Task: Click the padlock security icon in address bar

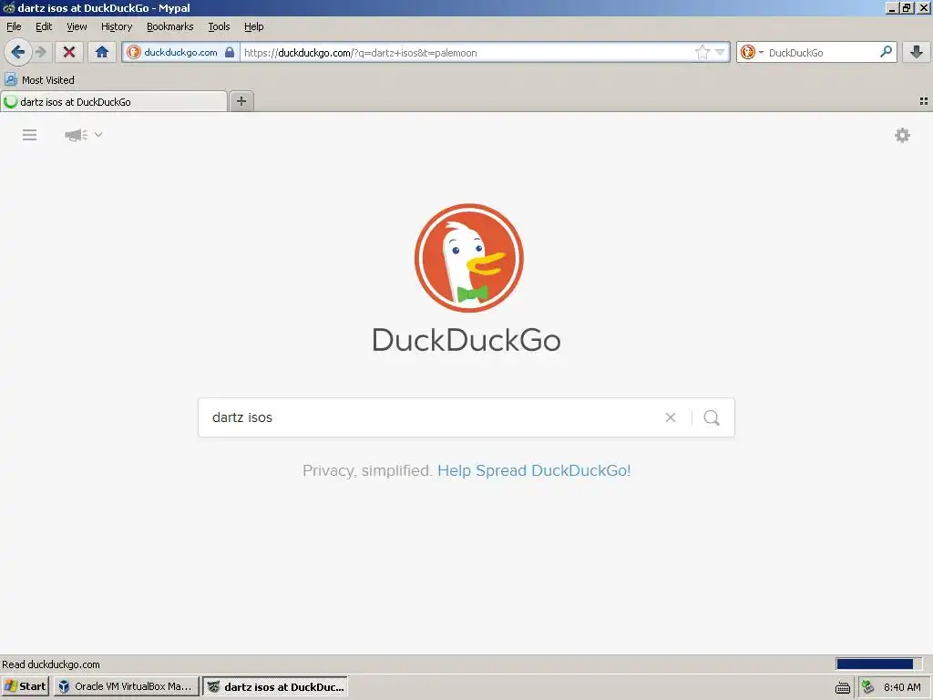Action: coord(230,52)
